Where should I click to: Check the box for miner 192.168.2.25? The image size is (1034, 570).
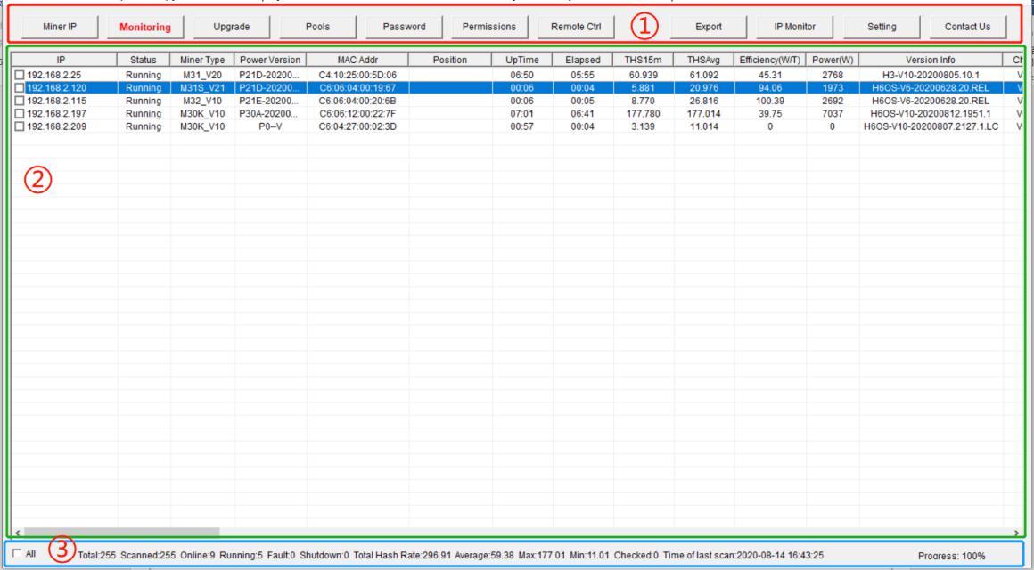coord(20,75)
